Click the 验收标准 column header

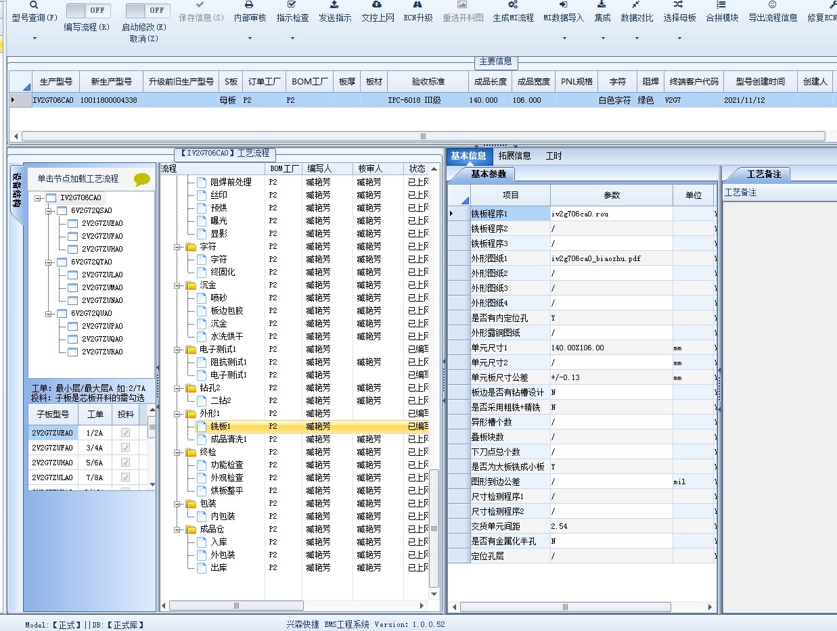click(x=428, y=82)
